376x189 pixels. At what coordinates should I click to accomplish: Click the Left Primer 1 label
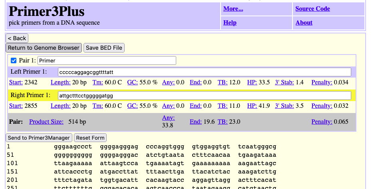[x=29, y=72]
